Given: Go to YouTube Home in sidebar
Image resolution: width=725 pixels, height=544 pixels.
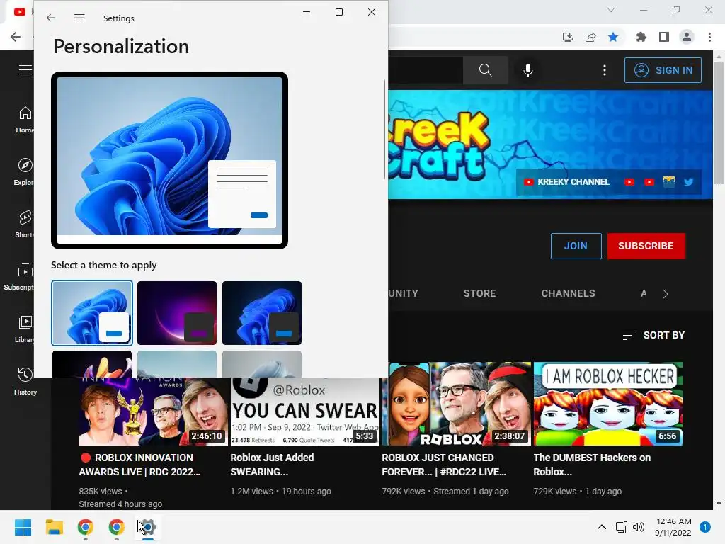Looking at the screenshot, I should pos(25,119).
